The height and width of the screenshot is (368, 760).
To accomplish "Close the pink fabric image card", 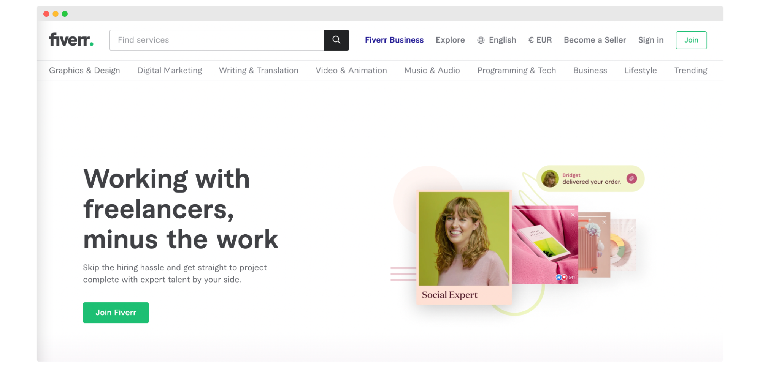I will tap(573, 215).
